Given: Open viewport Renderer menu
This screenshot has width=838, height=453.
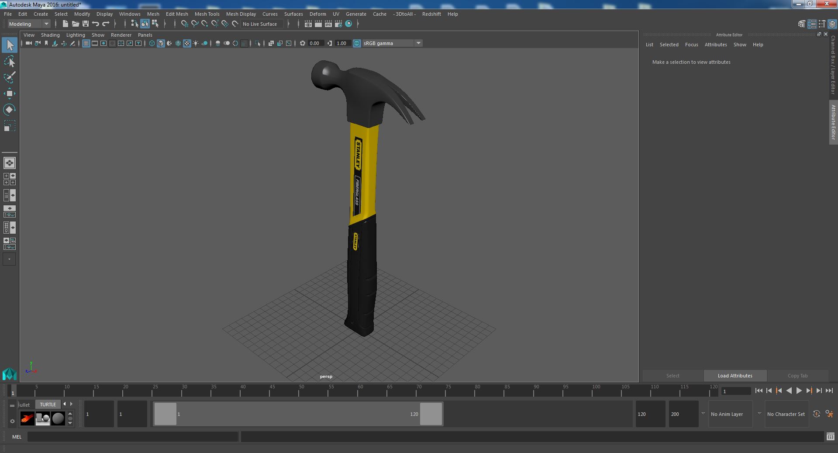Looking at the screenshot, I should coord(121,35).
